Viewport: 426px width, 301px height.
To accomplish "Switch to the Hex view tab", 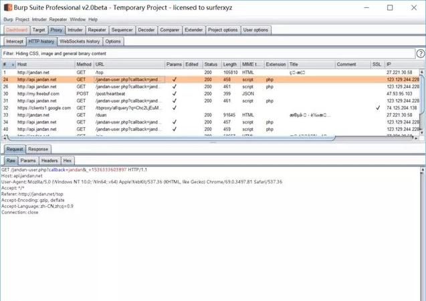I will click(68, 161).
